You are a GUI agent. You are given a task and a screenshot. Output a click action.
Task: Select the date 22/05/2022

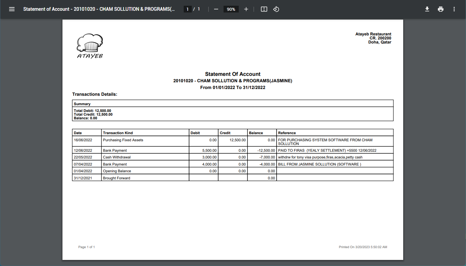83,157
